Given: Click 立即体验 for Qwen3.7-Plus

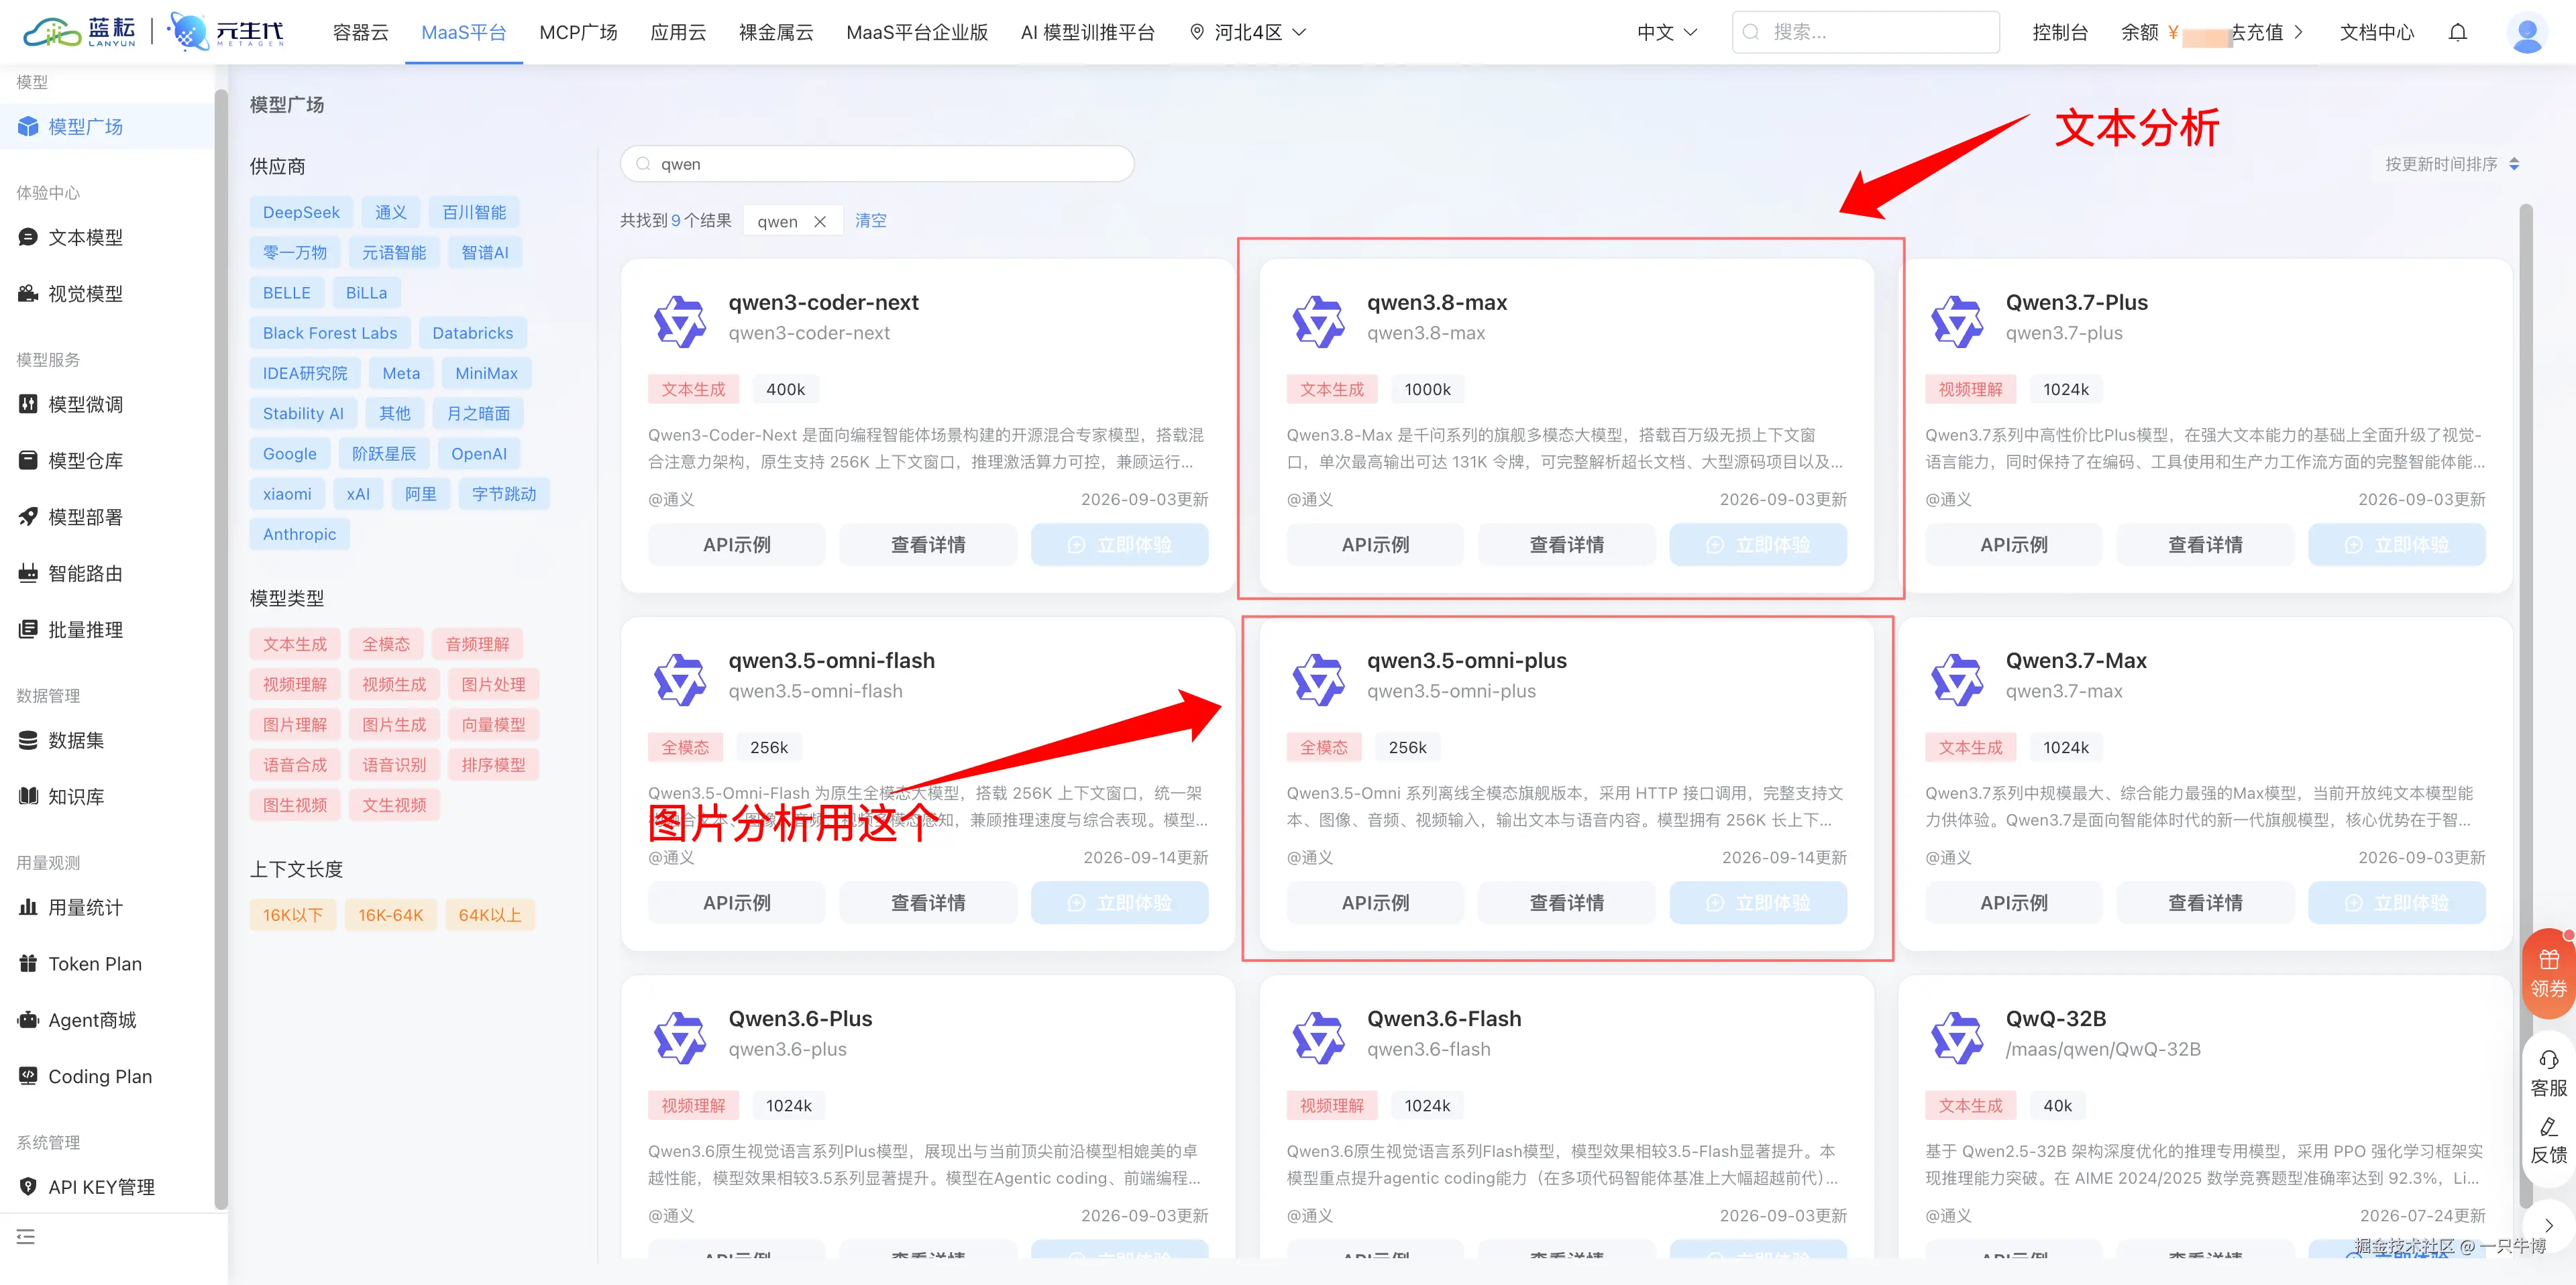Looking at the screenshot, I should click(x=2397, y=545).
